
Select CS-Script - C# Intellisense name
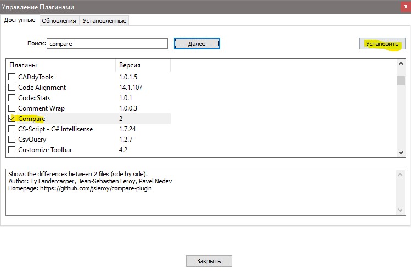[55, 129]
